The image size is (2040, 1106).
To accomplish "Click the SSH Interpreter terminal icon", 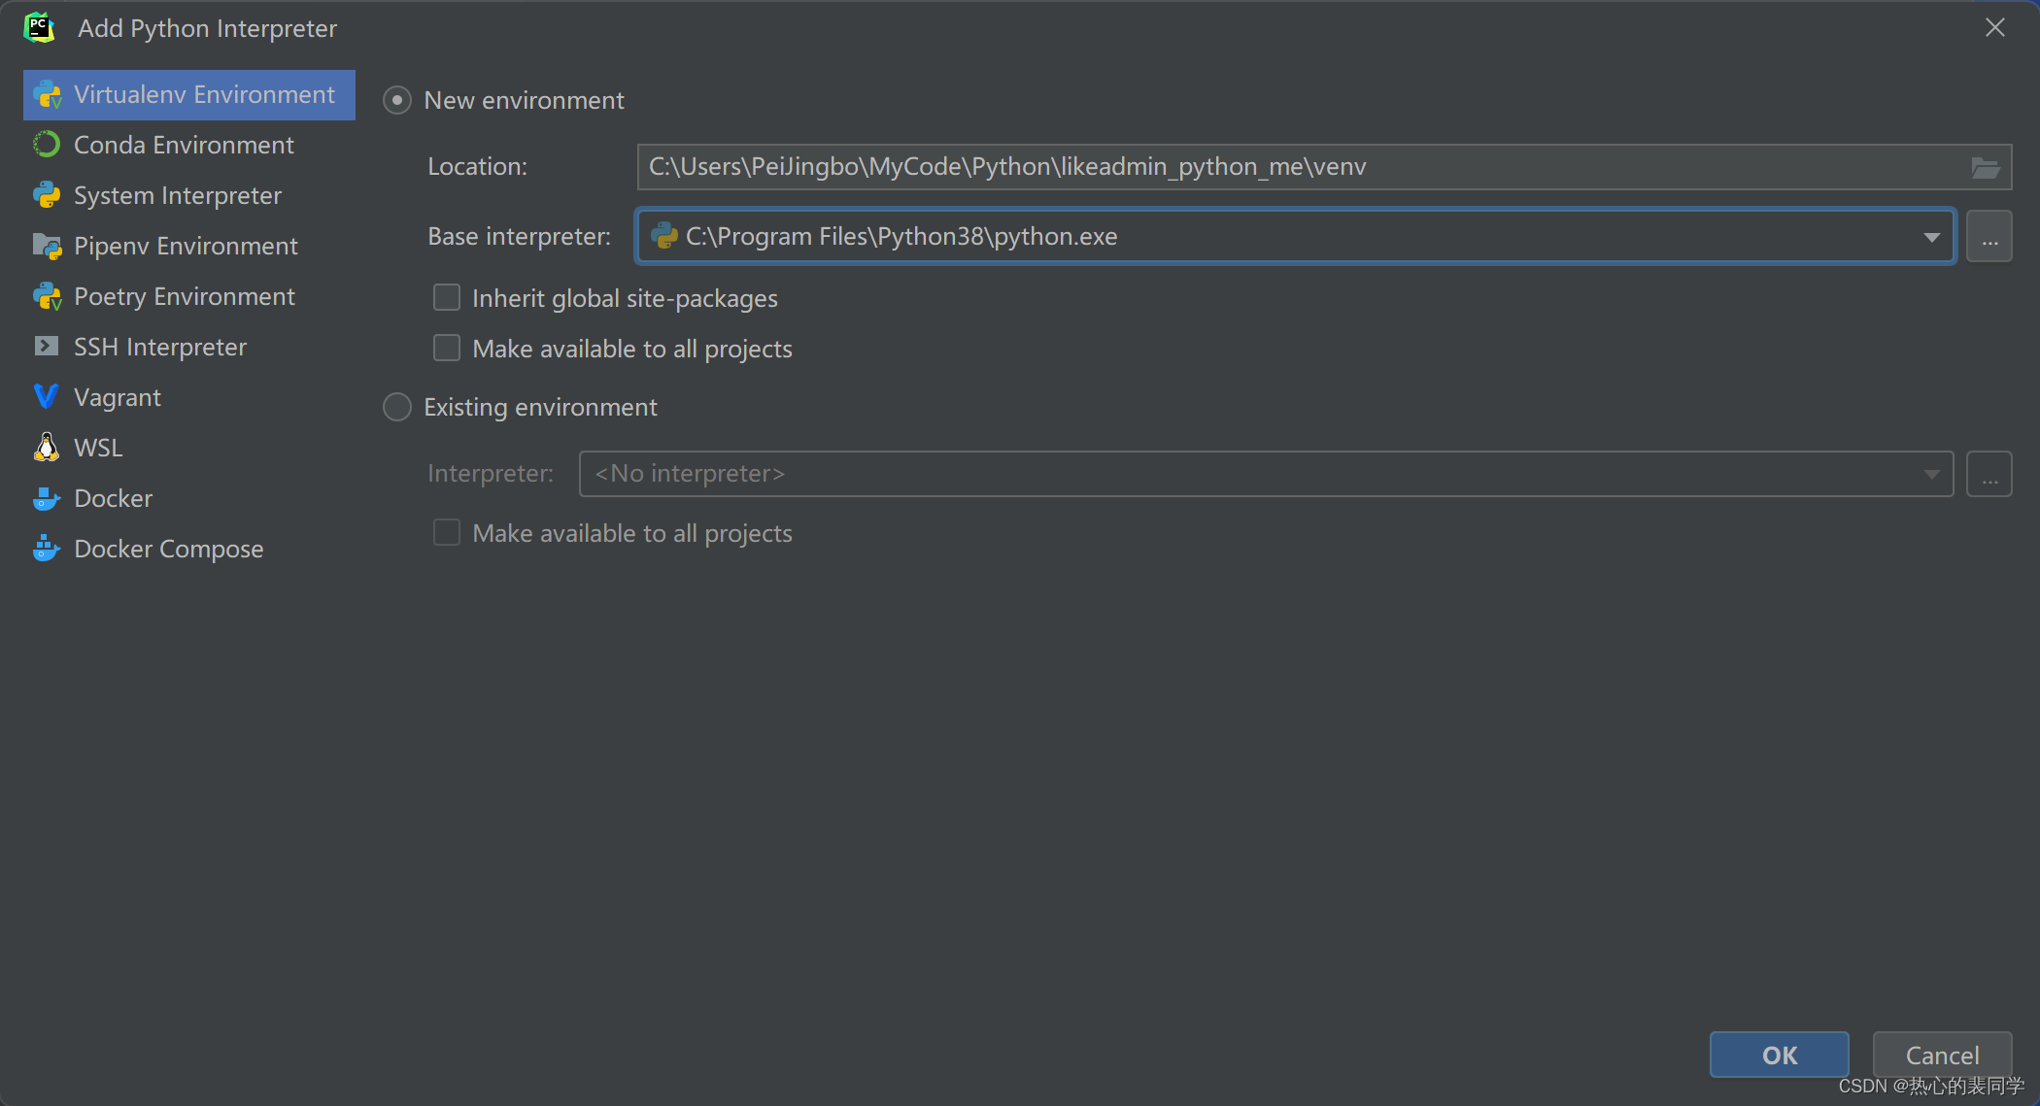I will [47, 347].
